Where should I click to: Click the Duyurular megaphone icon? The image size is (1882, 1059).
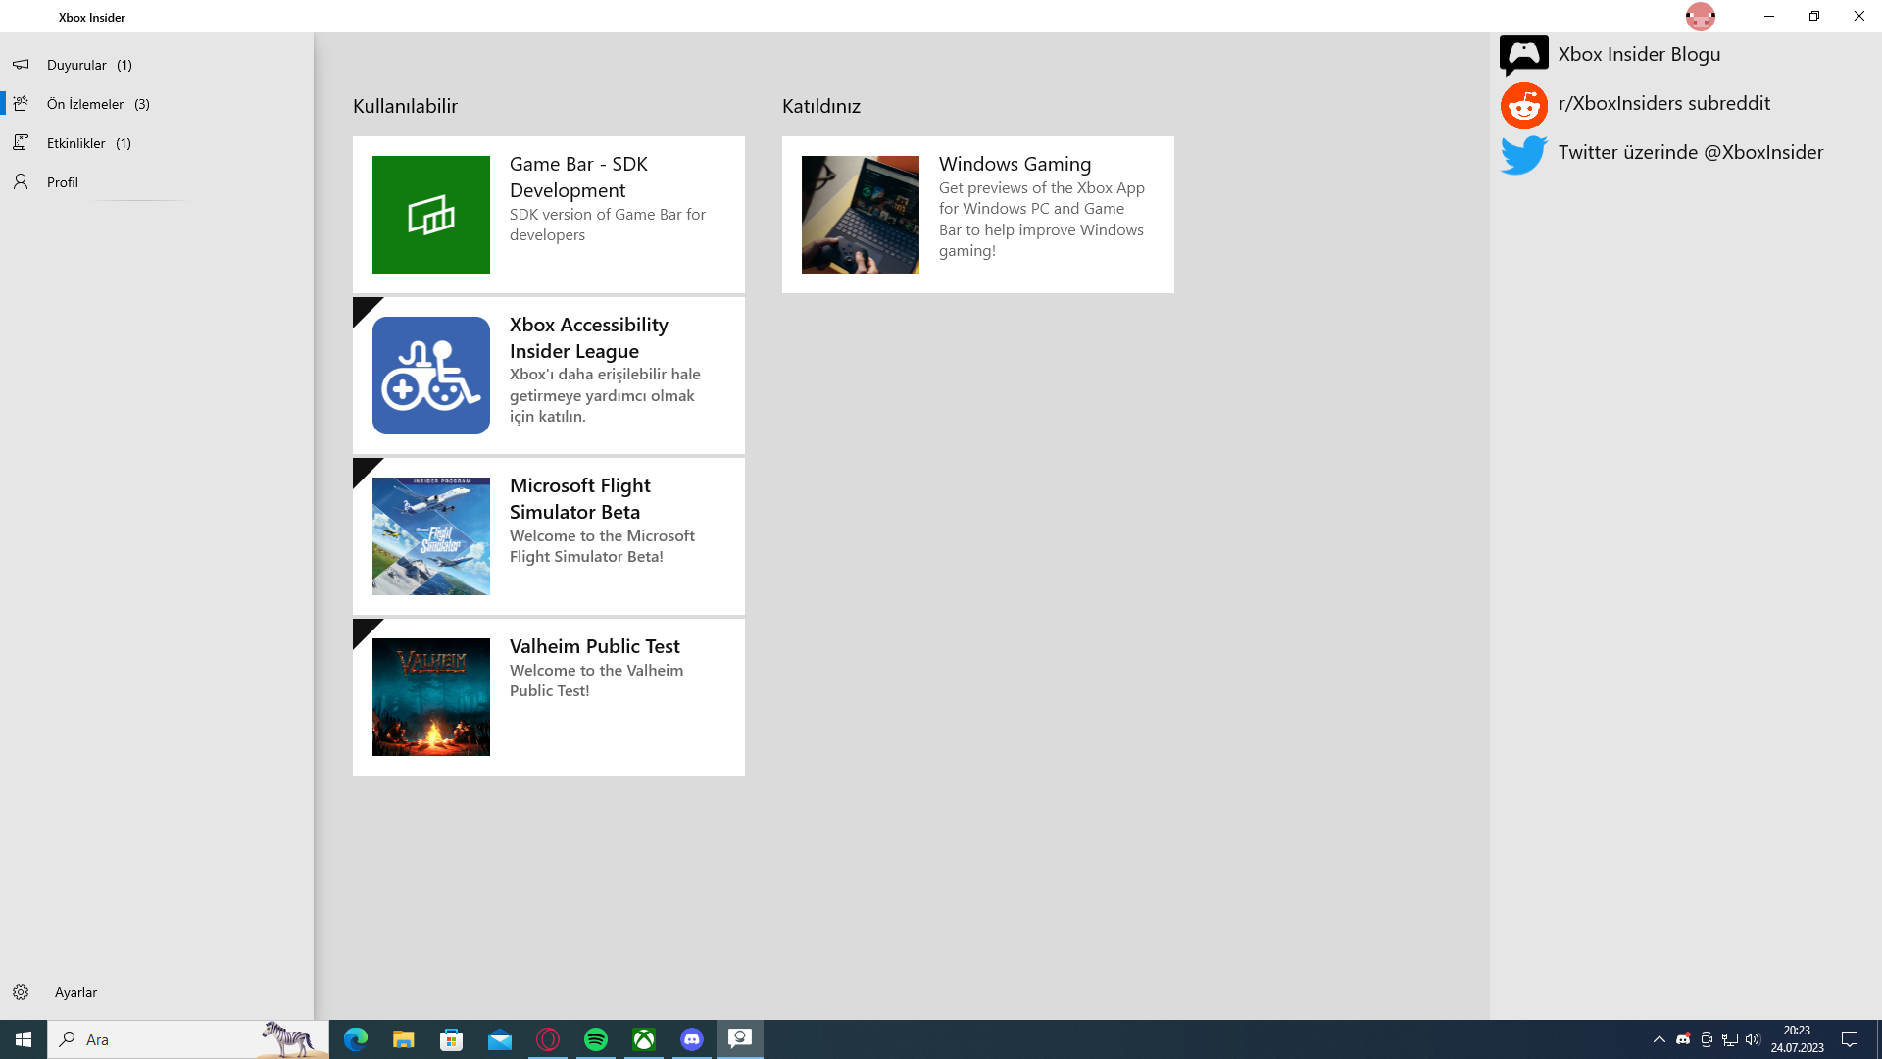[21, 65]
